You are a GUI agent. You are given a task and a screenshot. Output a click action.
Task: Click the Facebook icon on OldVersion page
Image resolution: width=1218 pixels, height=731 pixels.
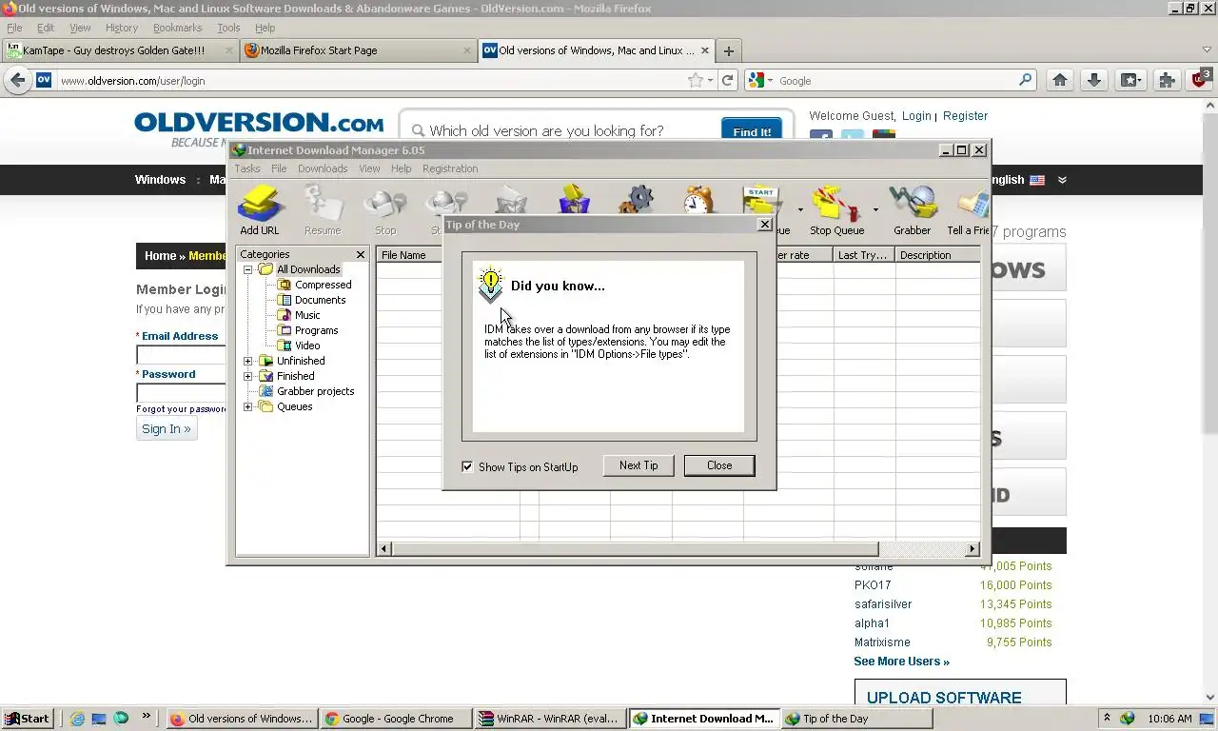coord(820,137)
